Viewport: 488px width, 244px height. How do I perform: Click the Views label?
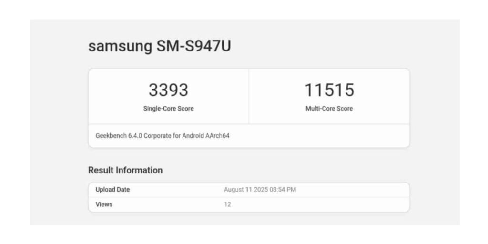(x=104, y=204)
